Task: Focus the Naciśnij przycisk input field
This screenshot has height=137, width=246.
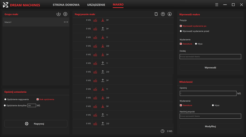Action: 210,116
